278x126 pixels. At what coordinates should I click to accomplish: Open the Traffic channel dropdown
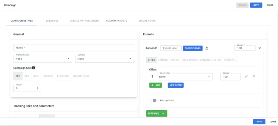click(43, 59)
